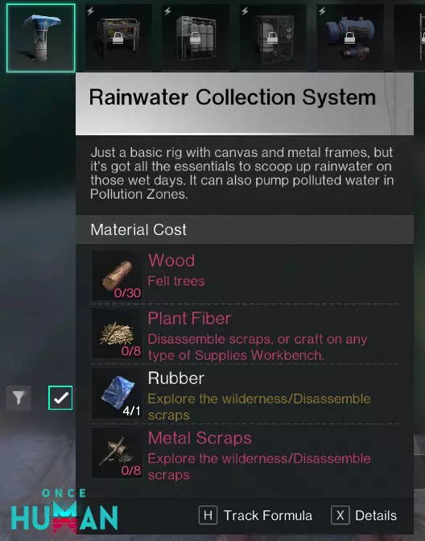425x541 pixels.
Task: Select the Rainwater Collection System blueprint thumbnail
Action: (41, 38)
